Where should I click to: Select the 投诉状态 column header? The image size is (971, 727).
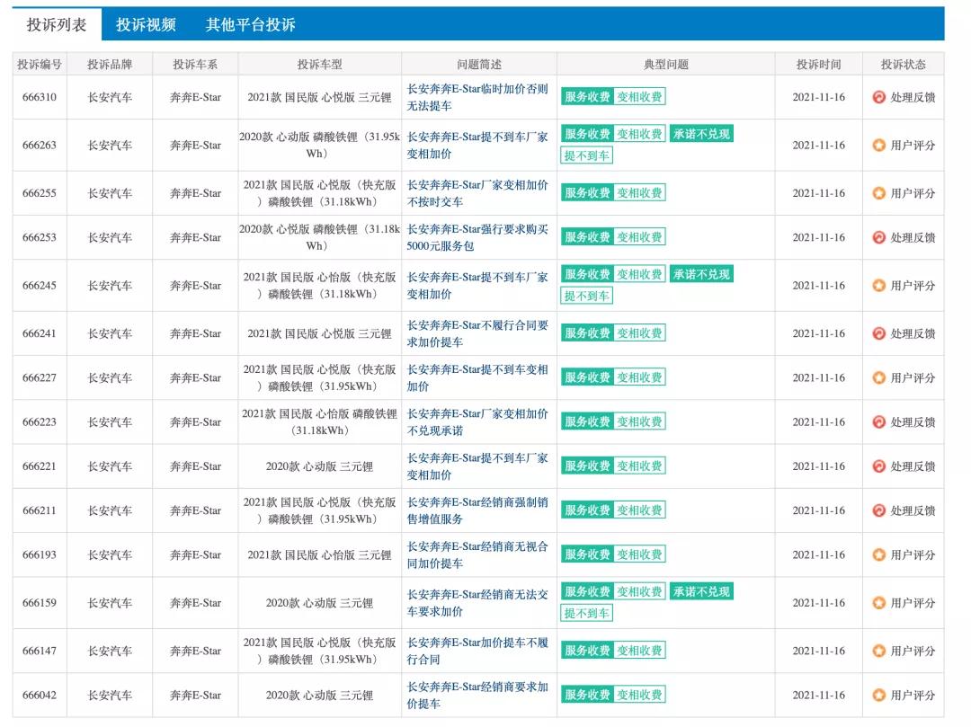(x=905, y=63)
